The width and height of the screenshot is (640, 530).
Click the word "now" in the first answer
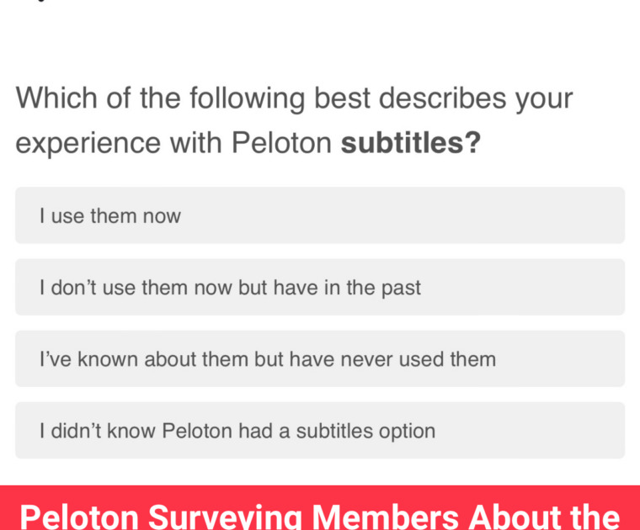coord(161,215)
